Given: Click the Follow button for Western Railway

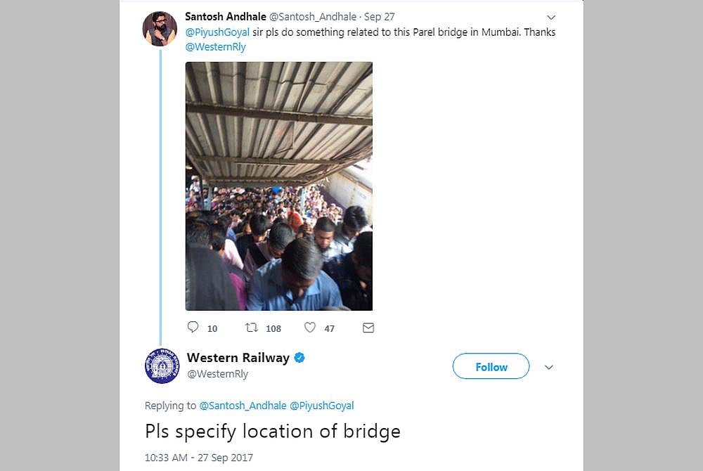Looking at the screenshot, I should [491, 366].
